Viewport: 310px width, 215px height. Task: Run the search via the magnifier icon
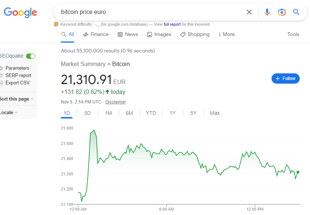pyautogui.click(x=296, y=12)
